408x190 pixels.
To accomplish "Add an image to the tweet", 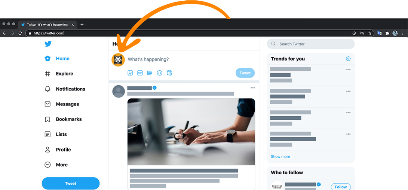I will pos(130,73).
